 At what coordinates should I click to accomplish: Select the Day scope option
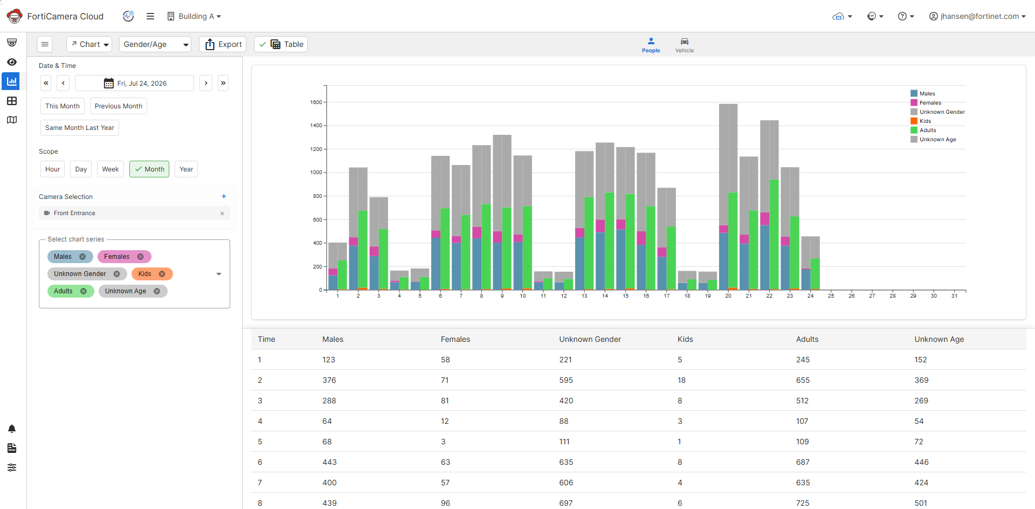(x=81, y=169)
